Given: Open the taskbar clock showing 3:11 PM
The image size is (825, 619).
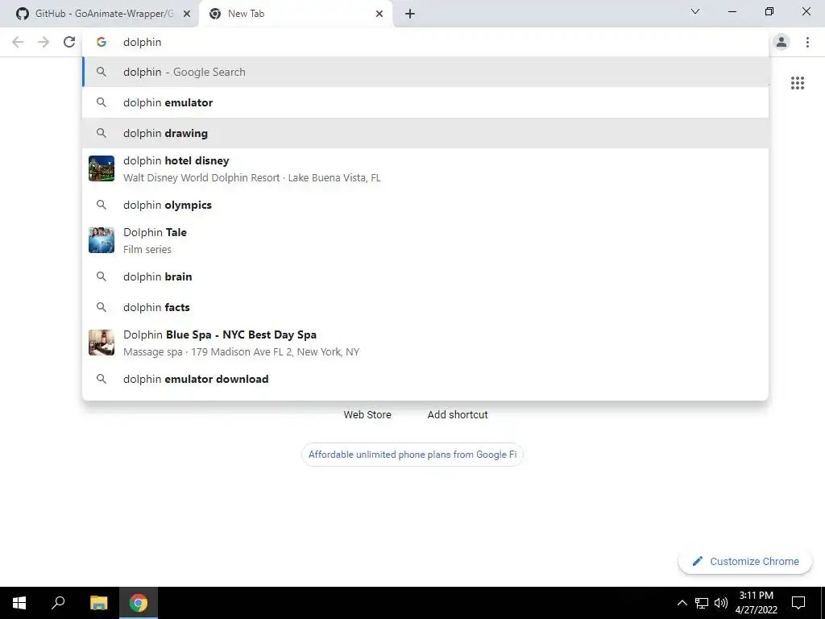Looking at the screenshot, I should coord(756,603).
